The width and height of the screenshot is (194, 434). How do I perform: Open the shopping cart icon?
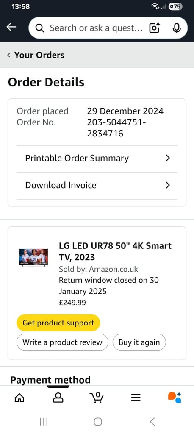click(x=97, y=398)
